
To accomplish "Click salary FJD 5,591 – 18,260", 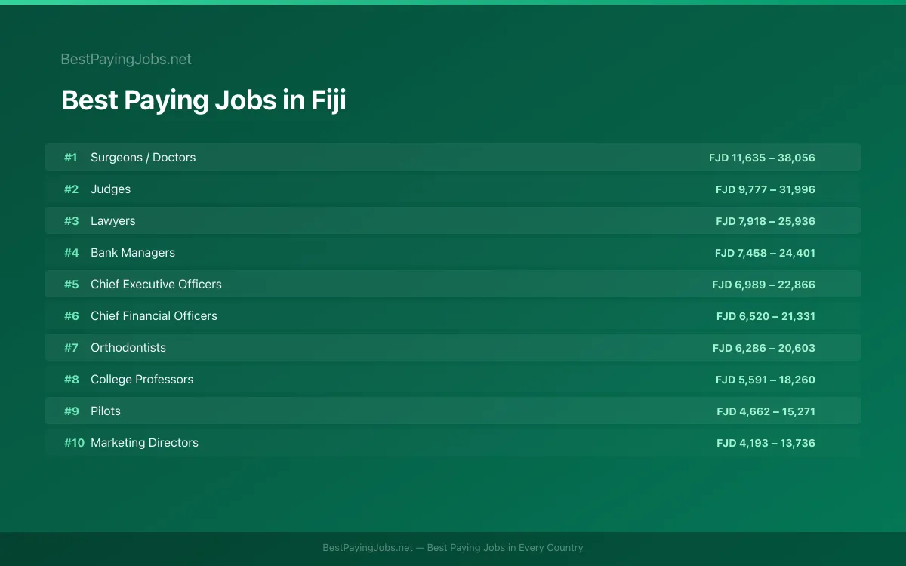I will pos(766,380).
